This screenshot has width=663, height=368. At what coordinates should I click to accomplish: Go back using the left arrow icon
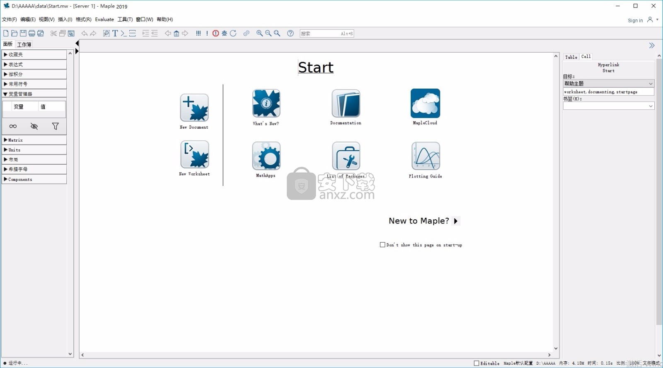click(168, 33)
